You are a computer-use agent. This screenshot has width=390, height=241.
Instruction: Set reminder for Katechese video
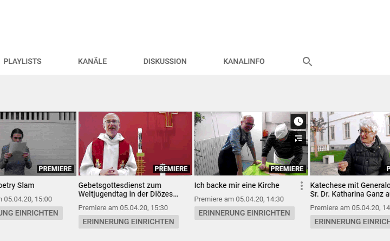coord(350,222)
